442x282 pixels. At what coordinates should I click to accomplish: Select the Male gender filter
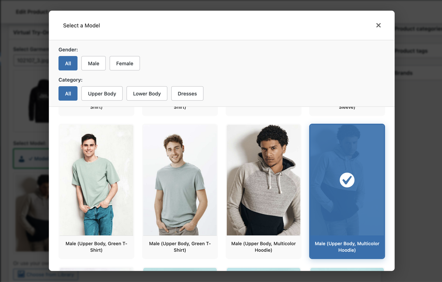pos(93,63)
